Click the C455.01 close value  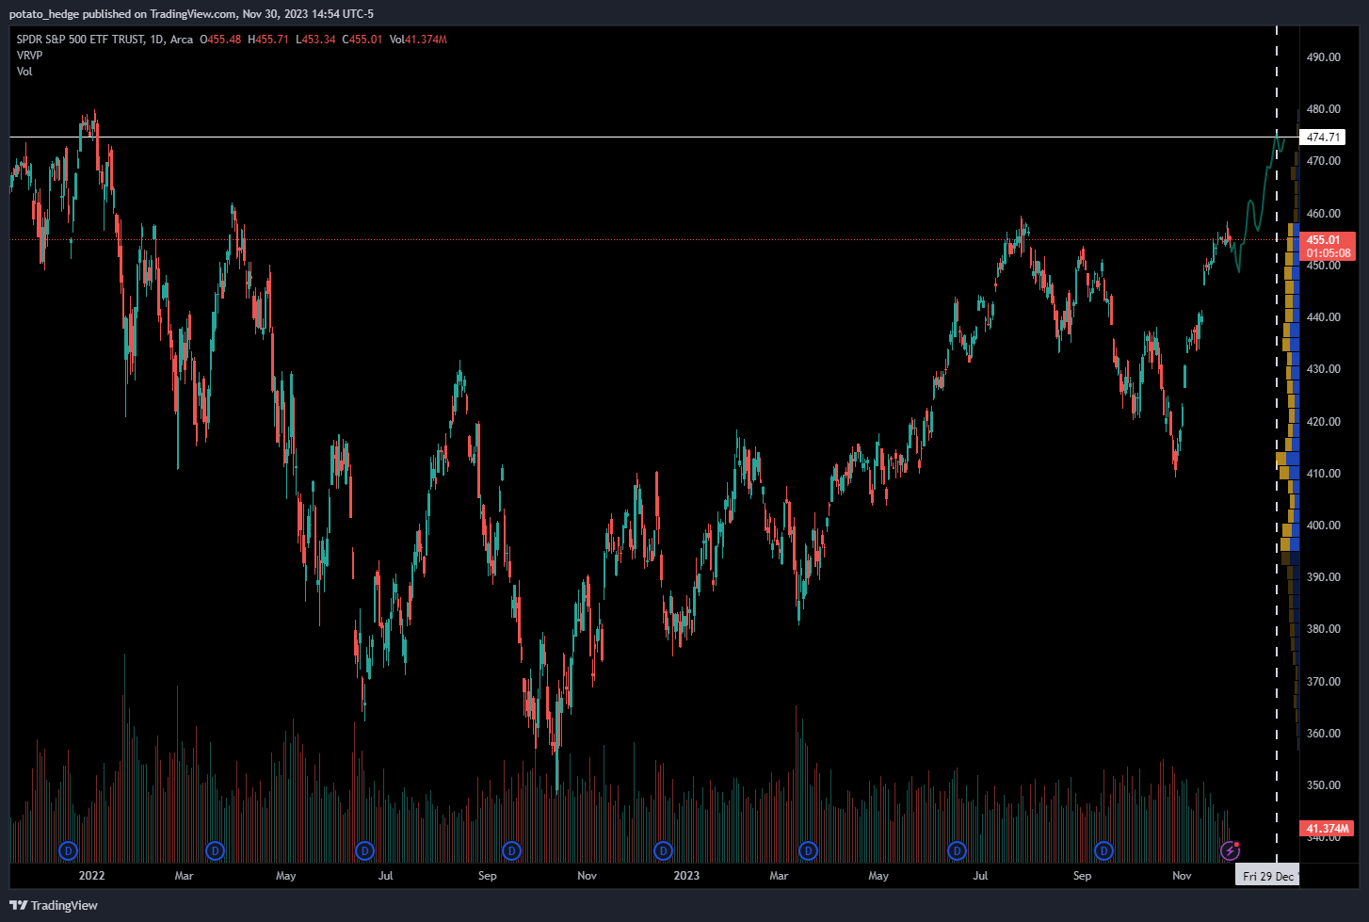point(362,40)
